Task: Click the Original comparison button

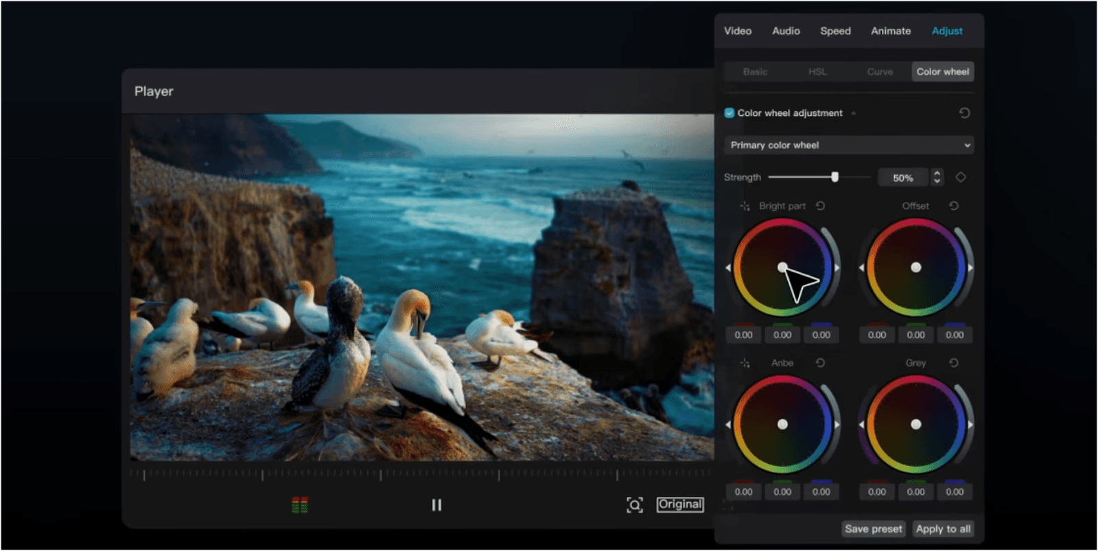Action: click(x=680, y=504)
